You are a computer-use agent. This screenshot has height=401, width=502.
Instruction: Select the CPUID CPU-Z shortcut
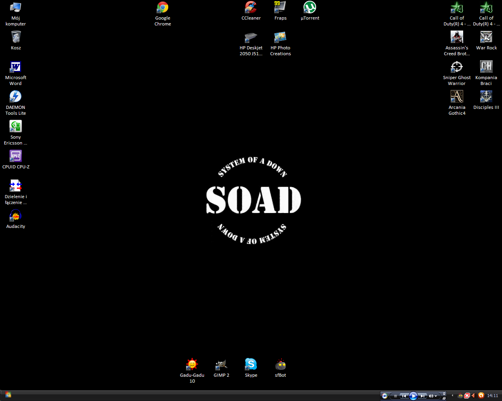click(16, 159)
